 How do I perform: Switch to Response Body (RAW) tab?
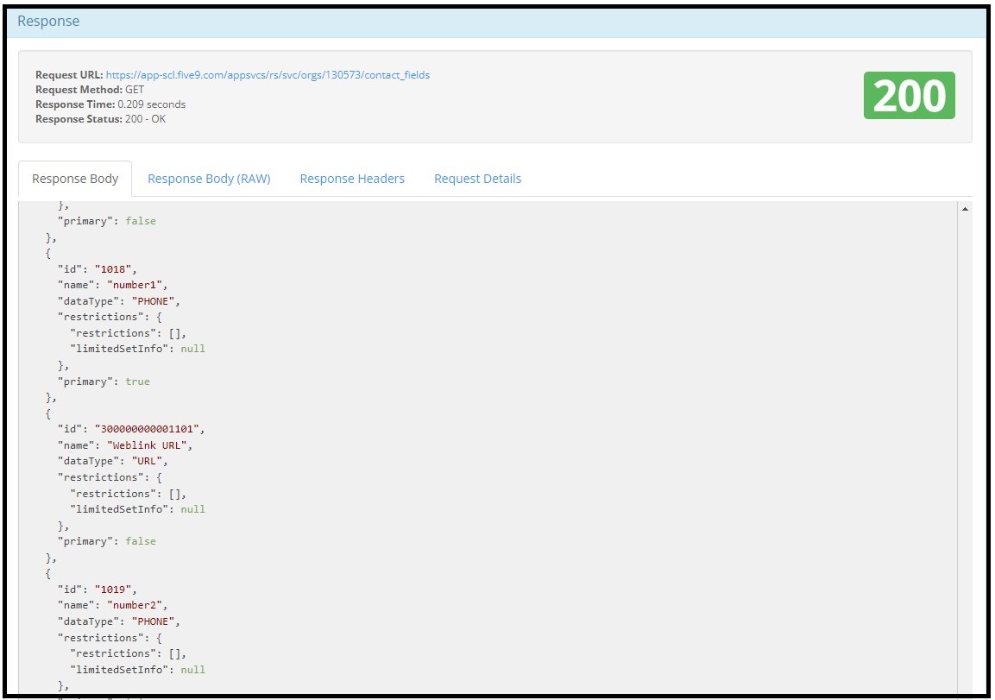209,179
